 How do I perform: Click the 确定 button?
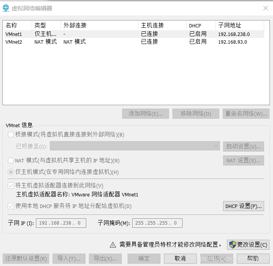144,259
